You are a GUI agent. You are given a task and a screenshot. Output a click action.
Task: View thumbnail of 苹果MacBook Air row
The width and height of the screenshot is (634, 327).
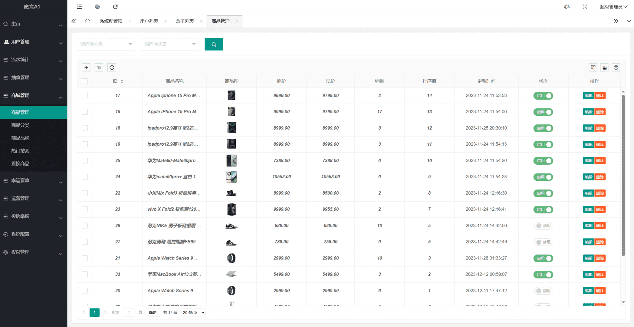(232, 274)
